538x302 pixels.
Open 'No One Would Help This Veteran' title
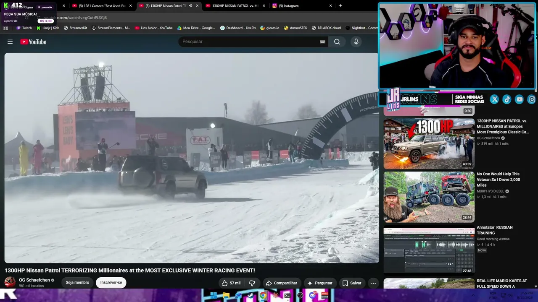tap(499, 180)
